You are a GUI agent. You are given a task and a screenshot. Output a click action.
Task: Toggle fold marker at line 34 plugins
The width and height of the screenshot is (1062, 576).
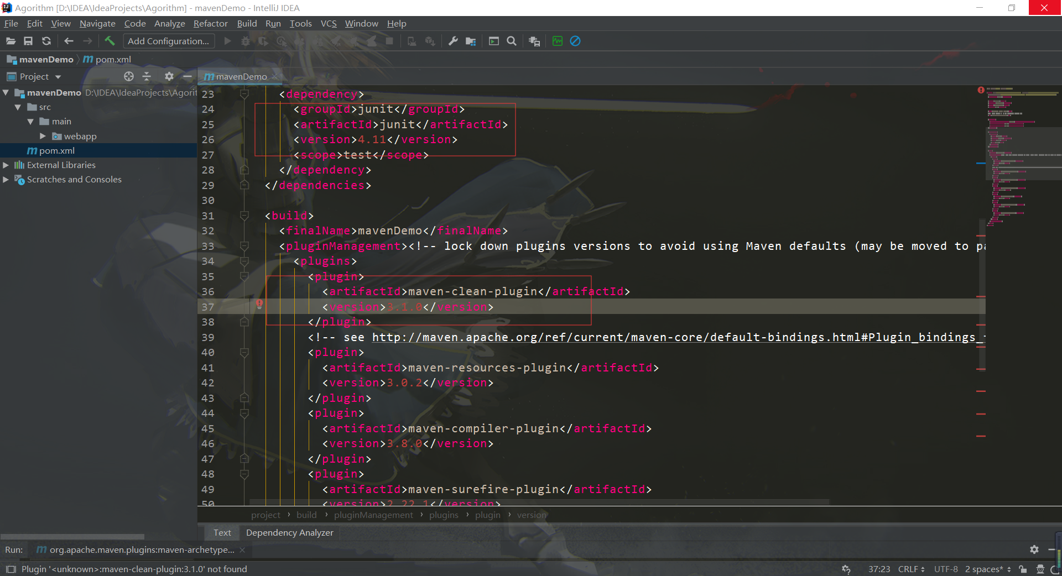pos(244,261)
